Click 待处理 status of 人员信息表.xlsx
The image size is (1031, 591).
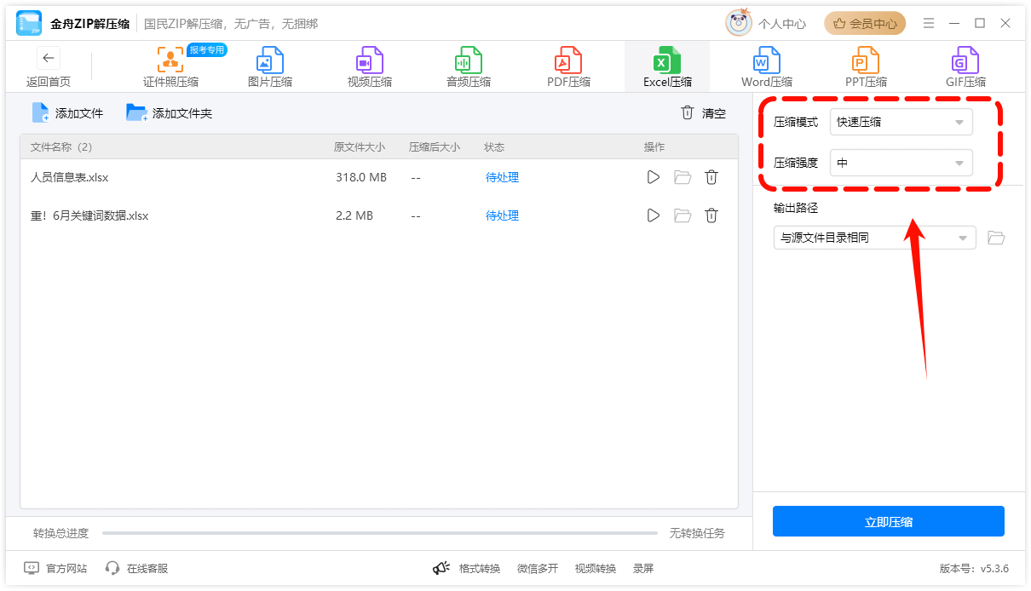point(502,177)
